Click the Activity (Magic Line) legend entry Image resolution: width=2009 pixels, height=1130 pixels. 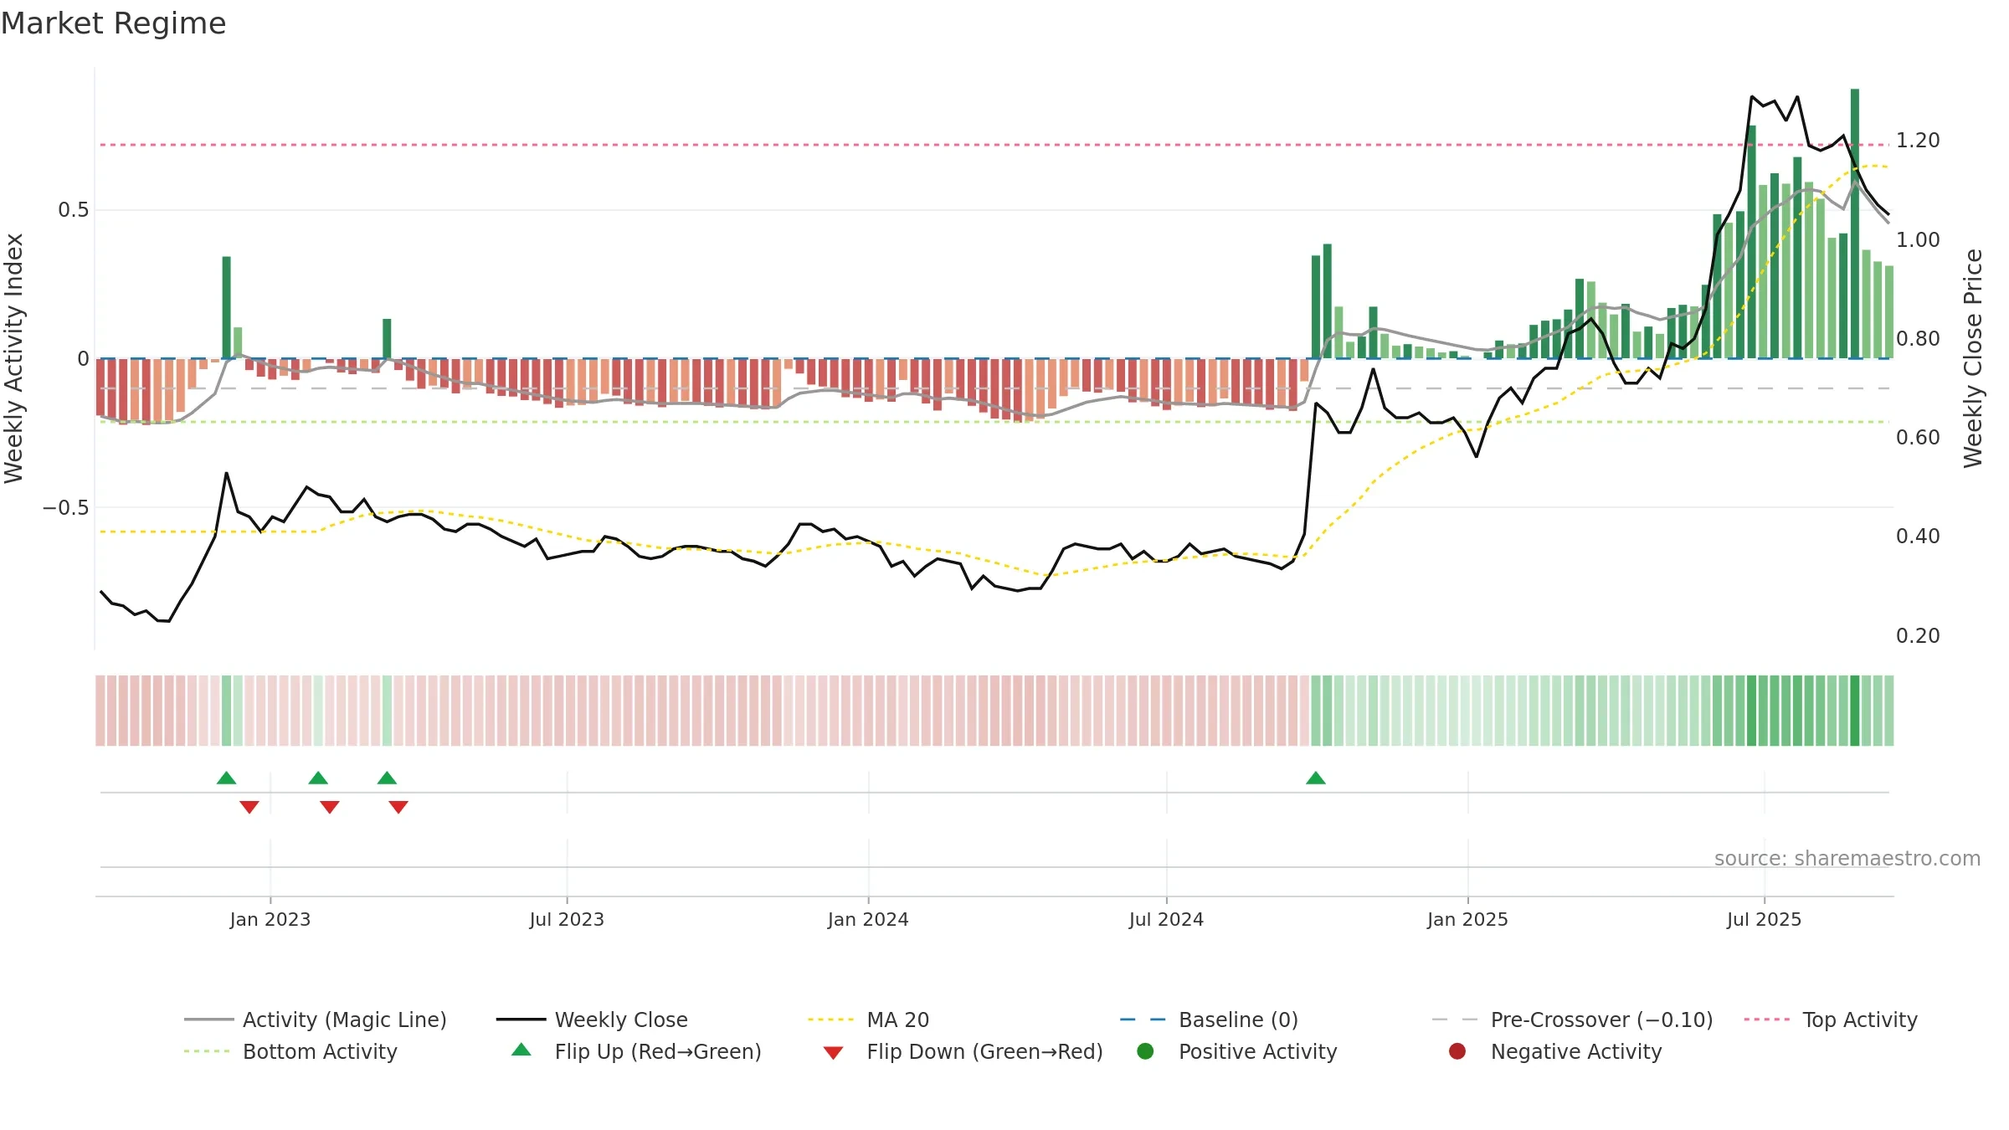pyautogui.click(x=316, y=1020)
